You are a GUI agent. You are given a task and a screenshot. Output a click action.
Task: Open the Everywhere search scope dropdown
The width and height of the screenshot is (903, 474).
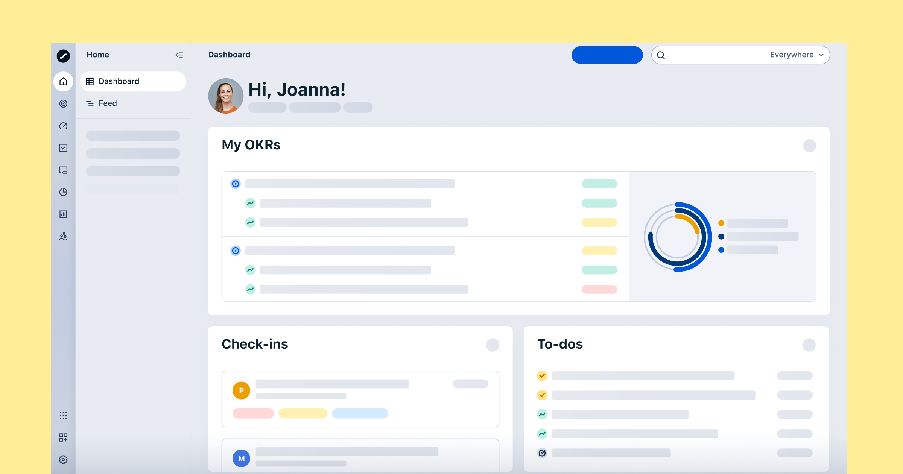(x=797, y=55)
